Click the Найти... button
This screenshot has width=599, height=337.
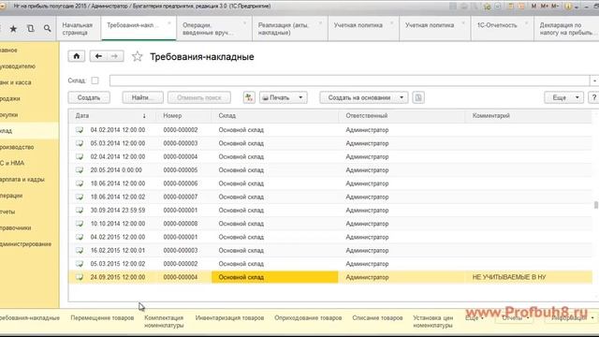click(x=142, y=97)
